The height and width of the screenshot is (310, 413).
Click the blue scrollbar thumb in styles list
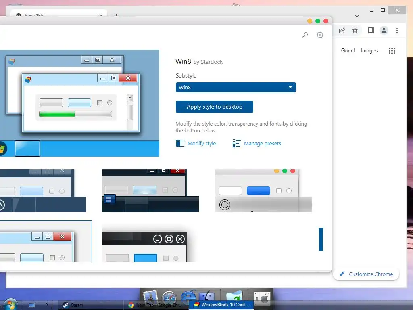pos(321,239)
